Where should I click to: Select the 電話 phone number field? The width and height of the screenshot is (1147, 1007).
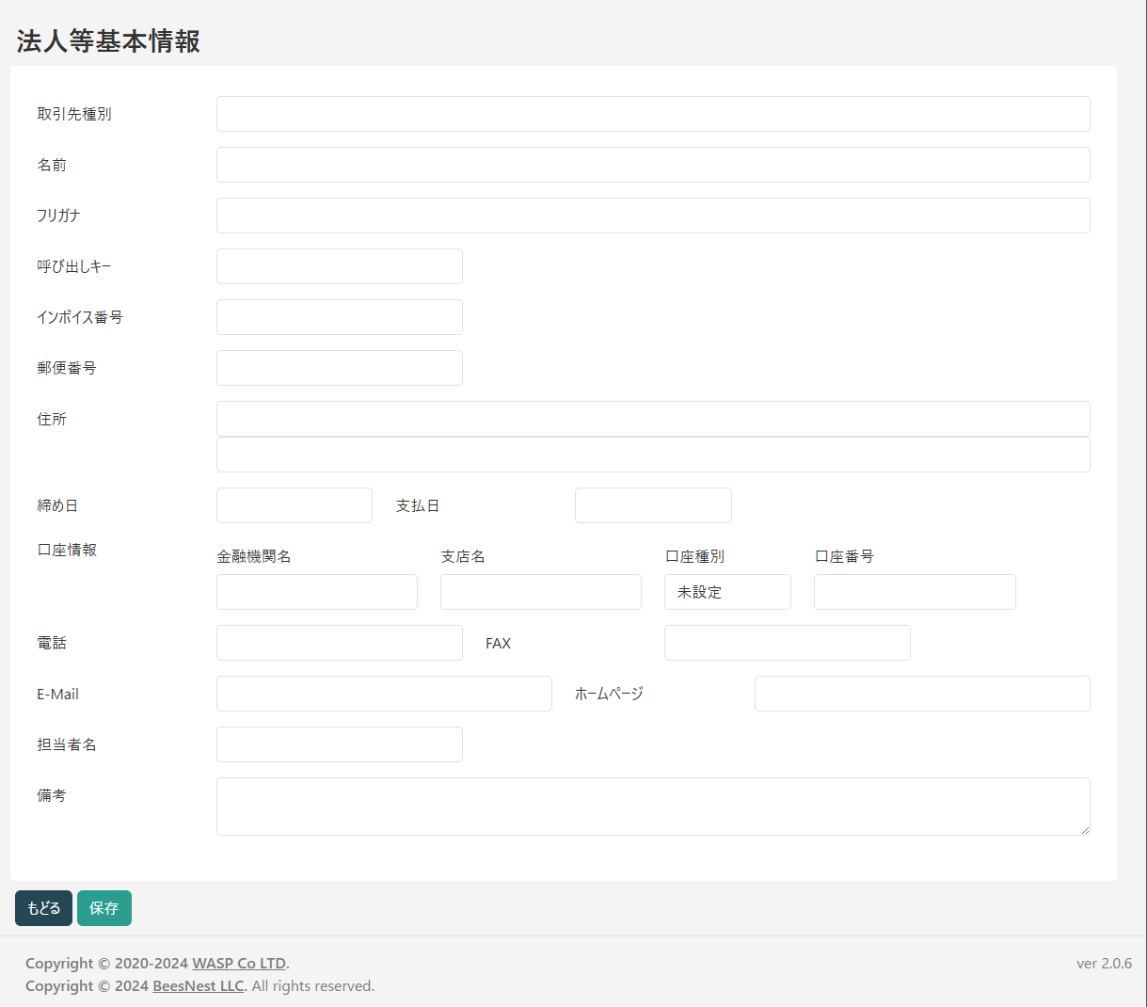coord(339,643)
